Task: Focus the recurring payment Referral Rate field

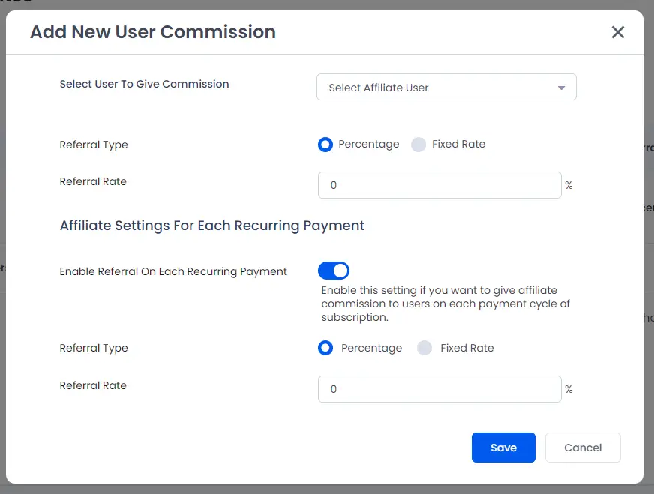Action: 439,389
